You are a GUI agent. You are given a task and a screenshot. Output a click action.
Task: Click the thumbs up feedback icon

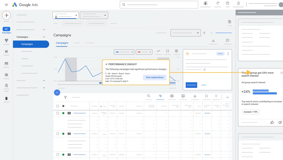(x=272, y=122)
